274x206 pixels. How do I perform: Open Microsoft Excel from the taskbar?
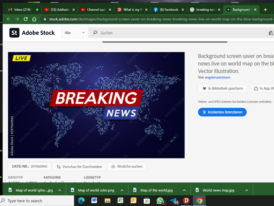pos(120,201)
